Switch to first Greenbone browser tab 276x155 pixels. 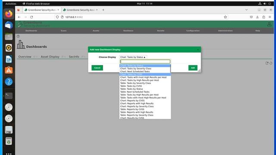tap(42, 10)
